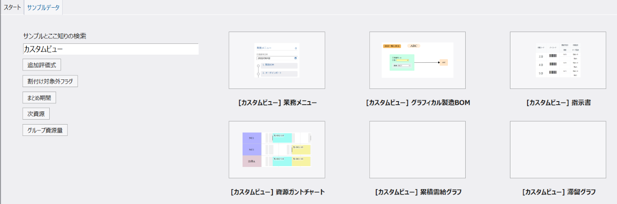Click the [カスタムビュー] グラフィカル製造BOM title
Viewport: 617px width, 204px height.
coord(418,102)
